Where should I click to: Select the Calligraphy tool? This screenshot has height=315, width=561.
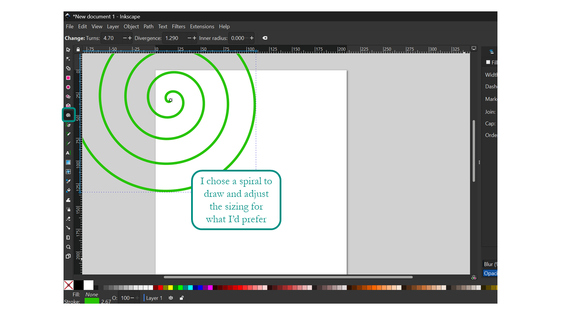coord(68,143)
